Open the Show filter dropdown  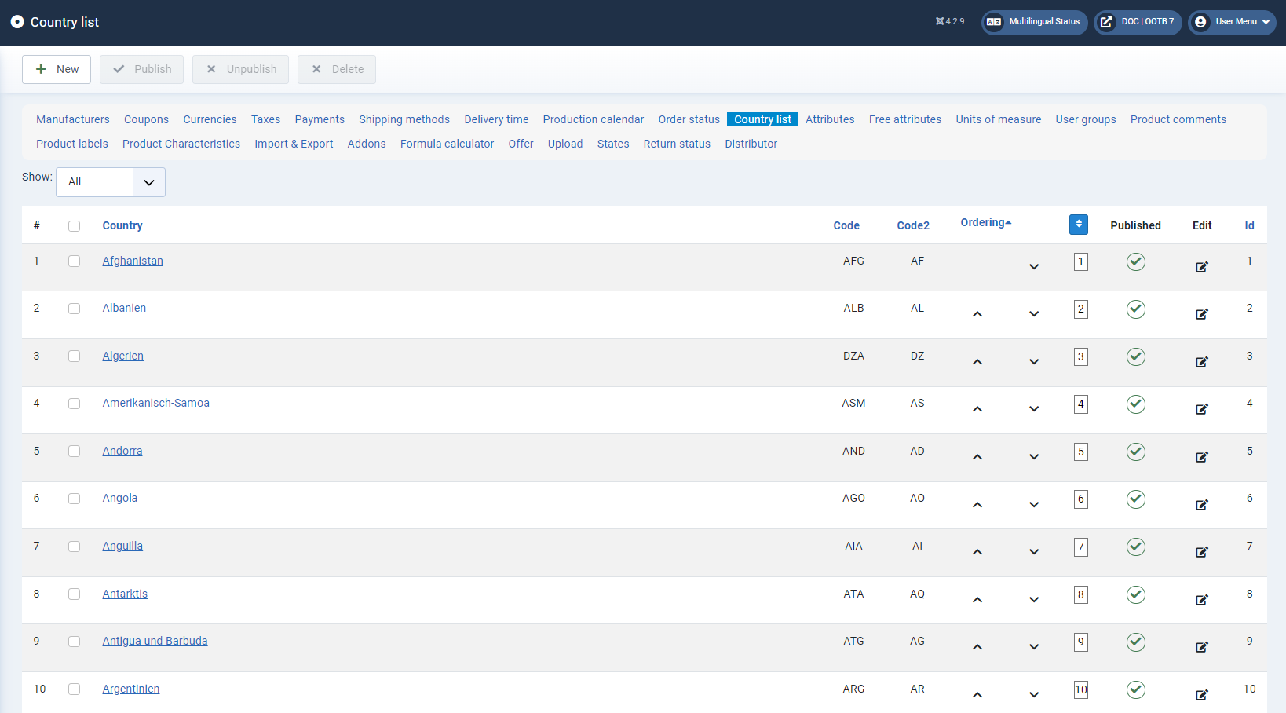111,182
